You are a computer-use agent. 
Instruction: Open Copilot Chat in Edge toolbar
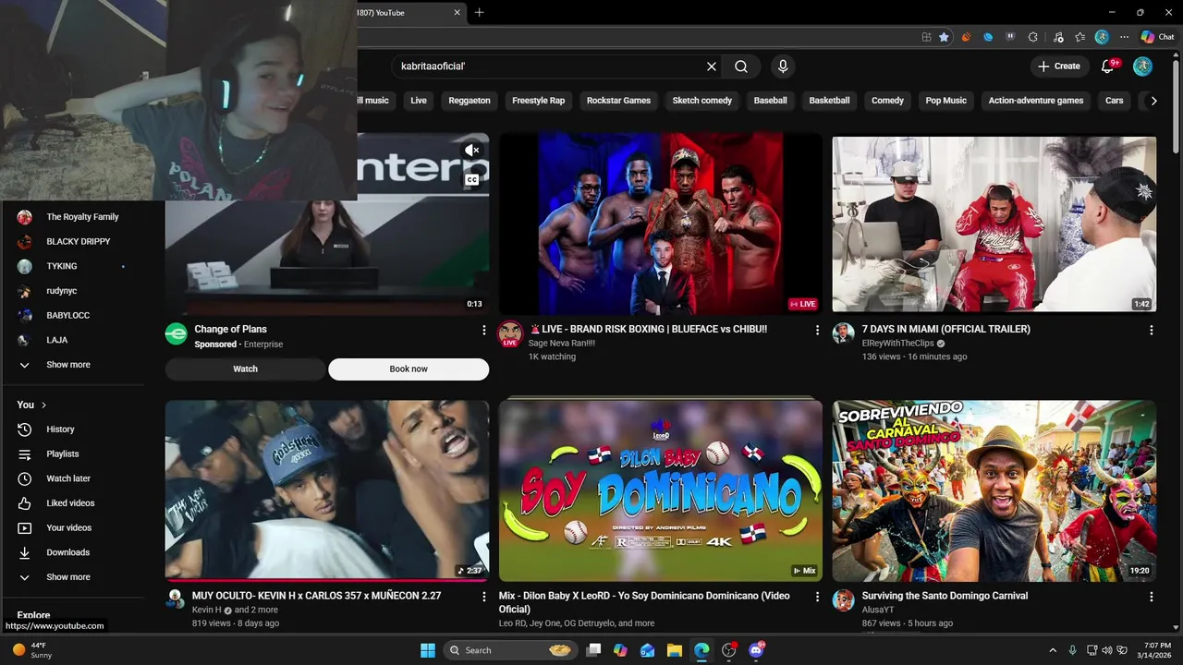(1157, 37)
